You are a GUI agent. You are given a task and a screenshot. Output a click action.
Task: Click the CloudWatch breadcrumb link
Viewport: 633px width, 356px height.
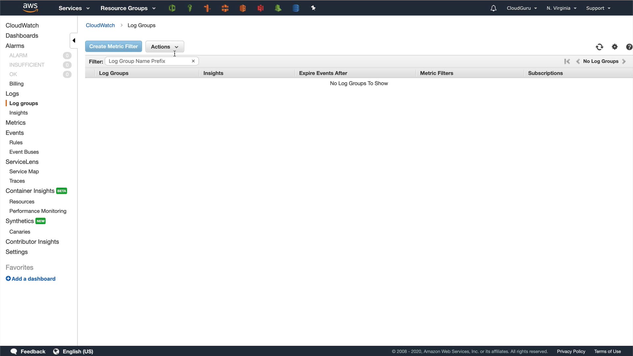(x=100, y=25)
